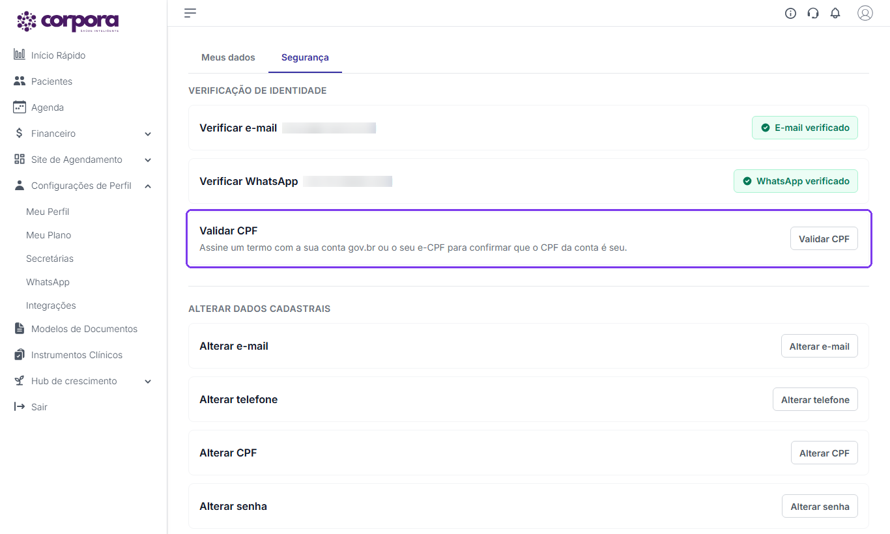890x534 pixels.
Task: Switch to the Meus dados tab
Action: pyautogui.click(x=228, y=57)
